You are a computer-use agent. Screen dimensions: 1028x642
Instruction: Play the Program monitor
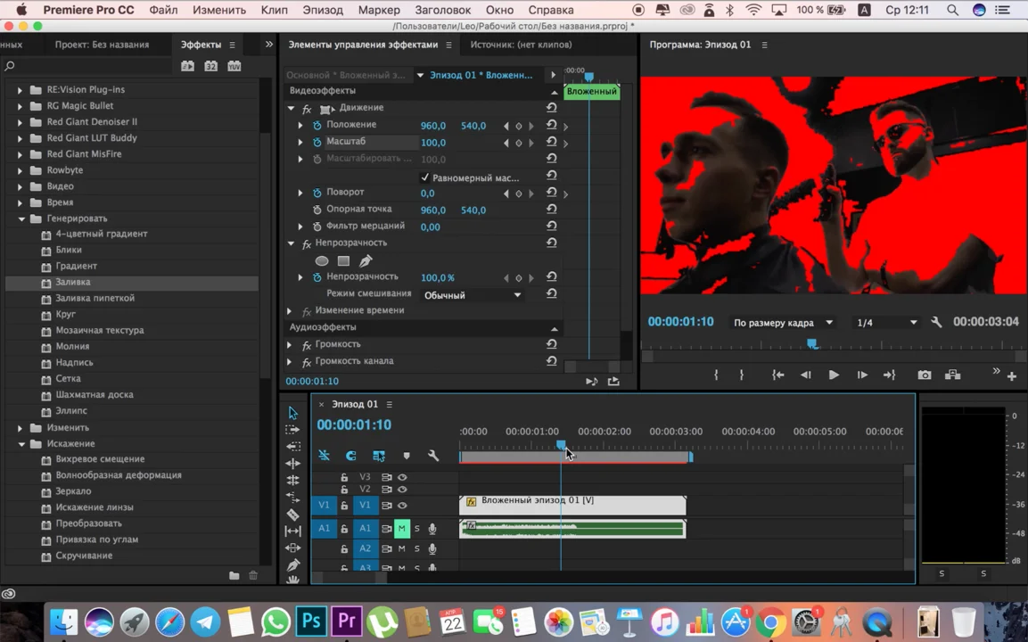(834, 375)
